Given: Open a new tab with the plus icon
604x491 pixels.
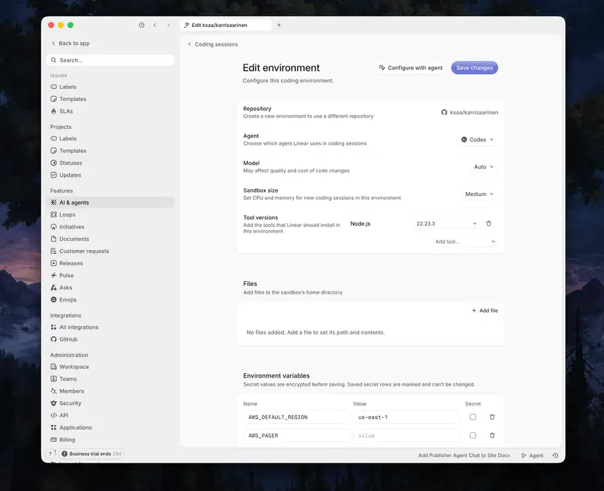Looking at the screenshot, I should pyautogui.click(x=279, y=25).
